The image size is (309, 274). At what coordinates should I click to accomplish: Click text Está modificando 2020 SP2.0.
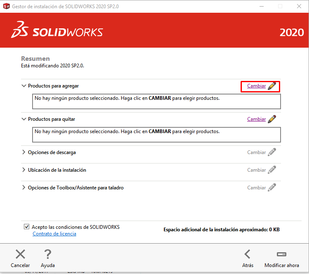52,66
